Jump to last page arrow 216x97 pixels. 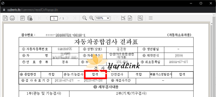click(74, 18)
